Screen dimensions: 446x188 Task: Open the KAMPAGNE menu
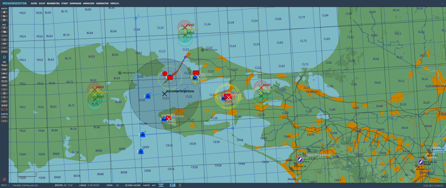click(x=75, y=3)
